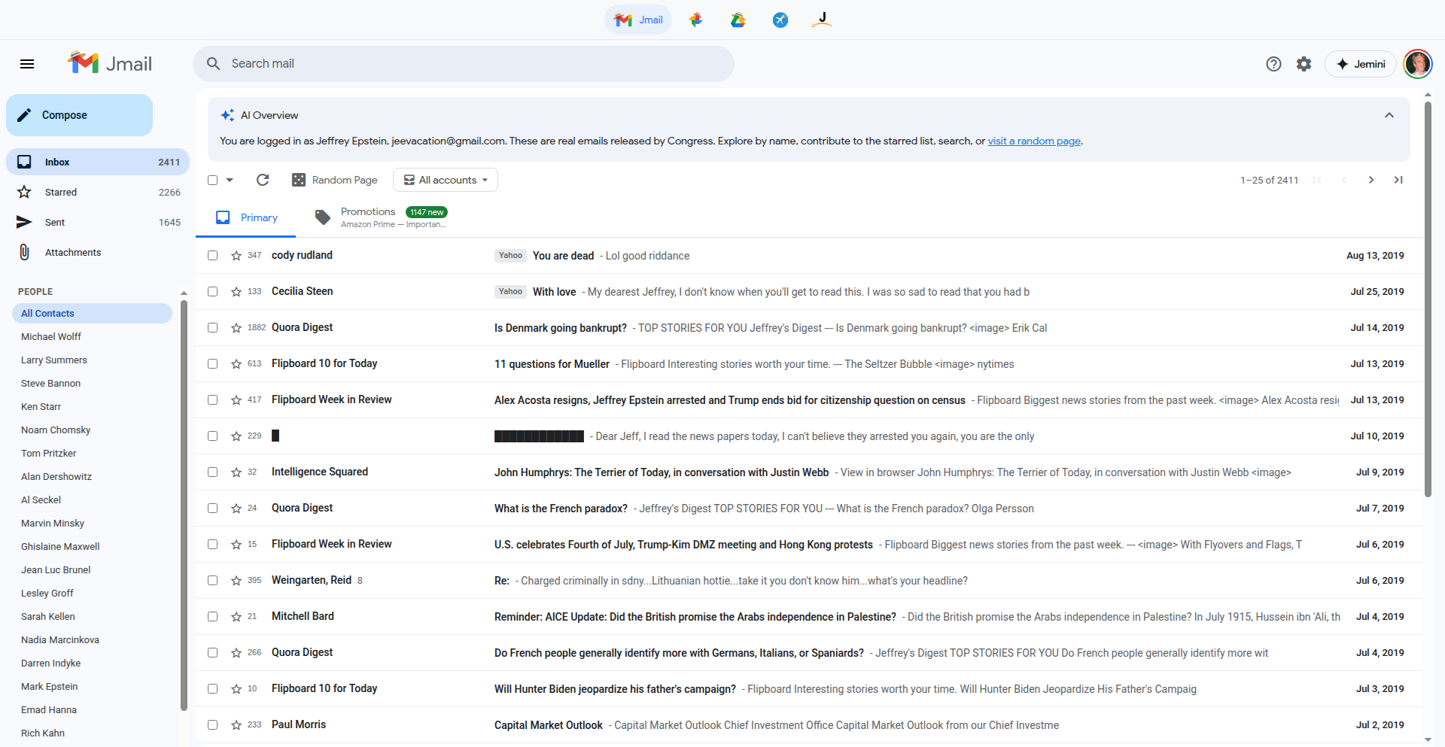Check the Intelligence Squared email
The height and width of the screenshot is (747, 1445).
click(212, 472)
